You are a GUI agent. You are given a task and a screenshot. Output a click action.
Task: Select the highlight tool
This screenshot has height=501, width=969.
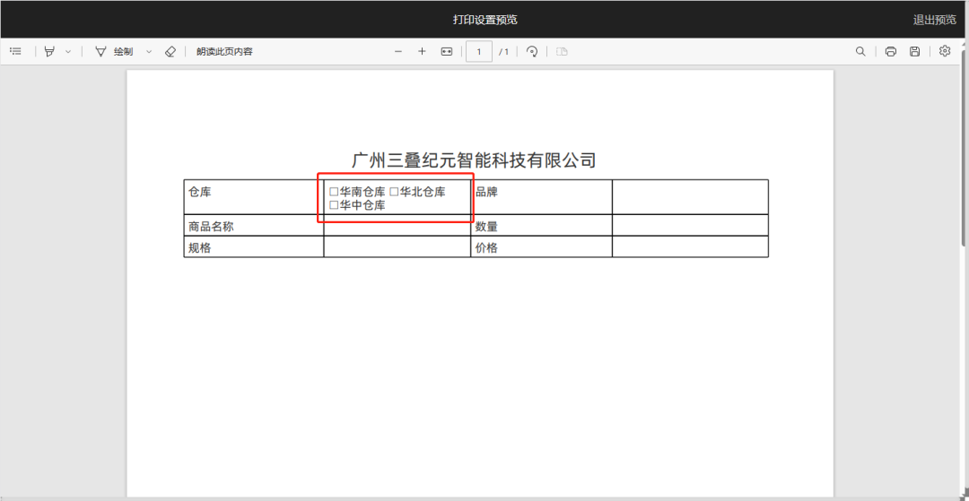pyautogui.click(x=49, y=52)
